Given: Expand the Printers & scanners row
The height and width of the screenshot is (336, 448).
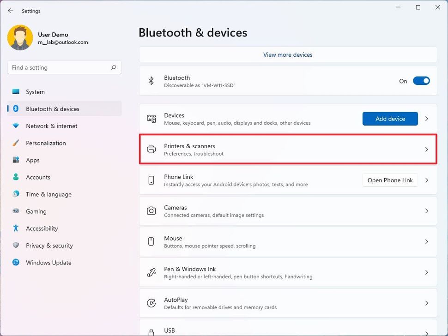Looking at the screenshot, I should (x=426, y=149).
